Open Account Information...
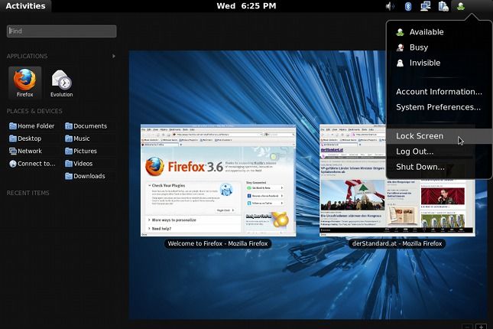This screenshot has height=329, width=493. pyautogui.click(x=439, y=92)
